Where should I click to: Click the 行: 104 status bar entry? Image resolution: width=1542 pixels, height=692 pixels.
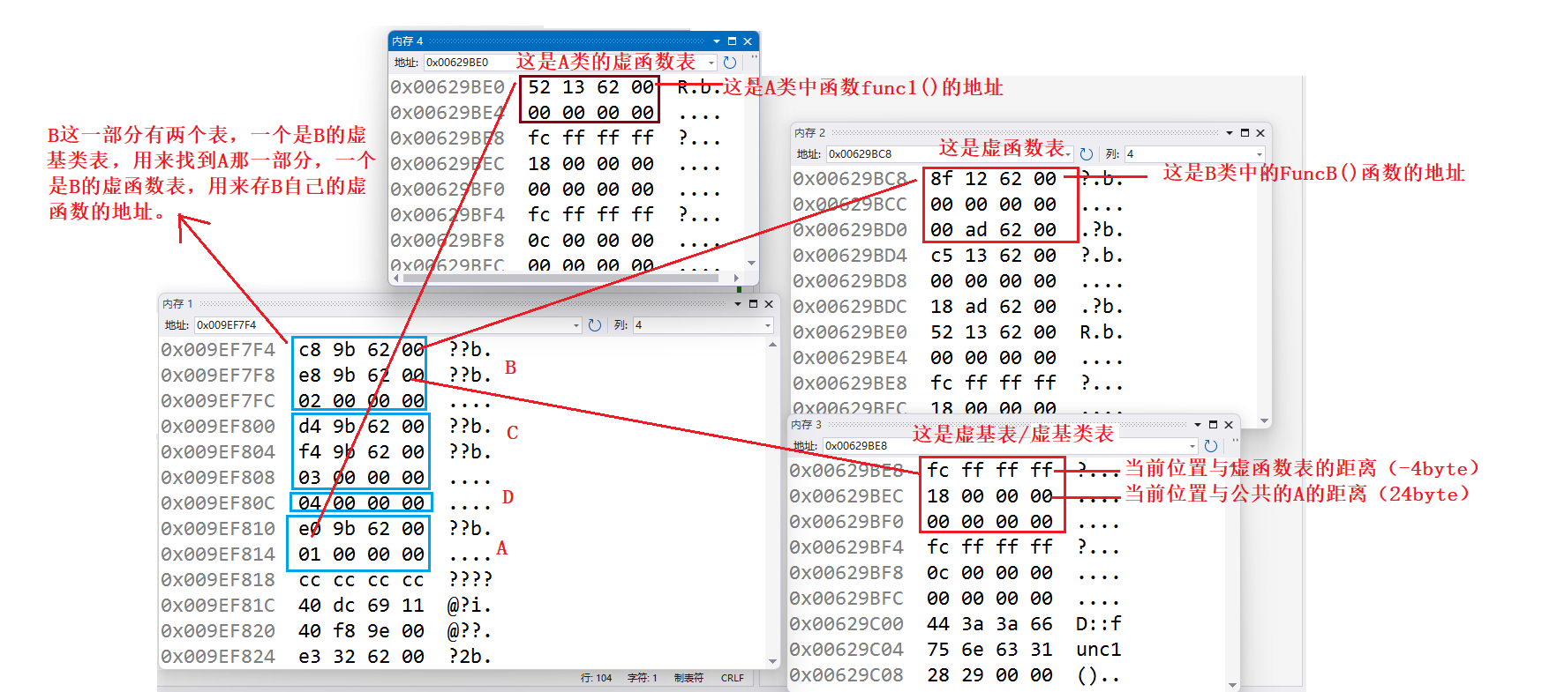[596, 678]
